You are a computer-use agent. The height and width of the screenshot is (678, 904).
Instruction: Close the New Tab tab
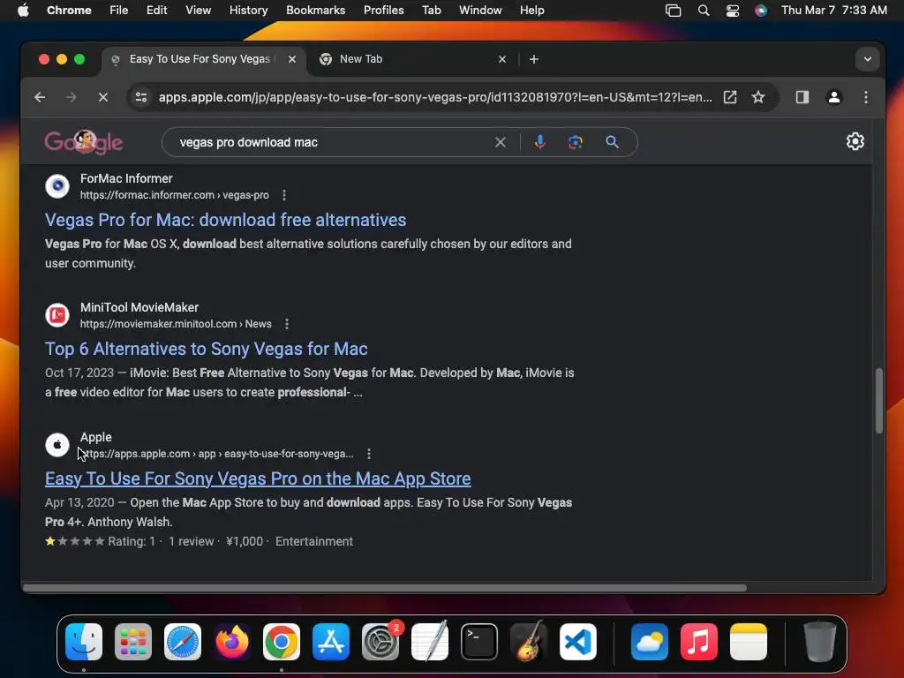click(502, 59)
